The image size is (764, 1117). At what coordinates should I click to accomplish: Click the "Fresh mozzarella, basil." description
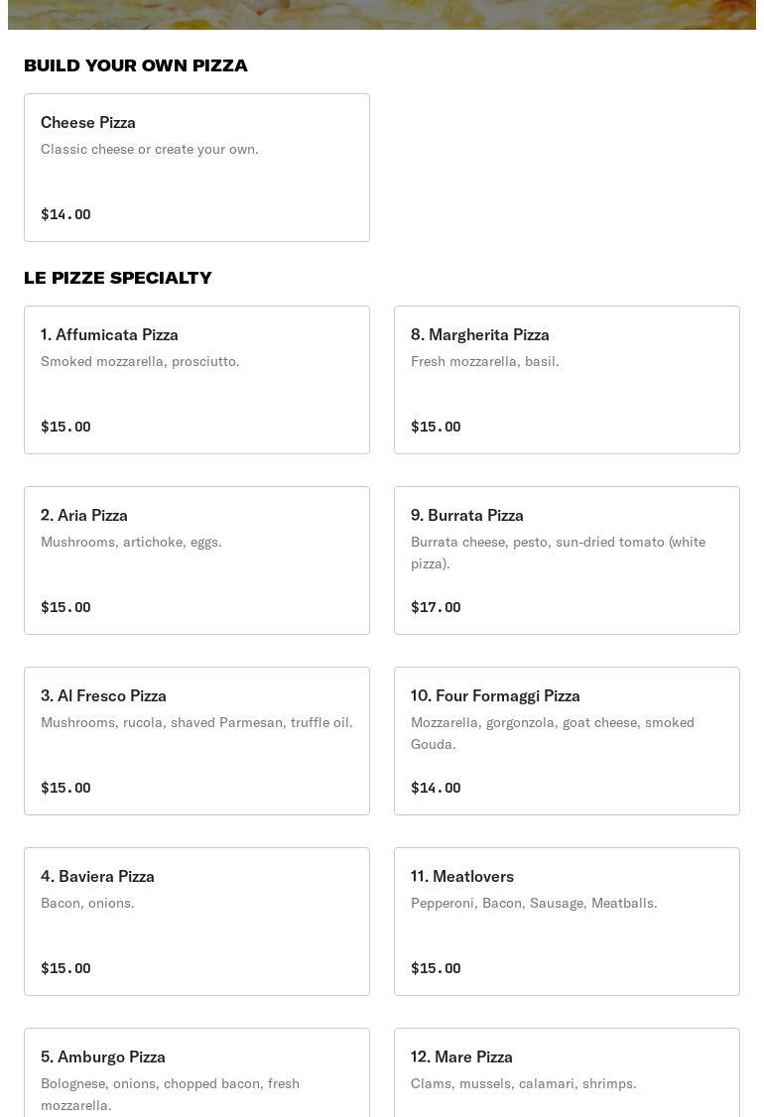484,361
